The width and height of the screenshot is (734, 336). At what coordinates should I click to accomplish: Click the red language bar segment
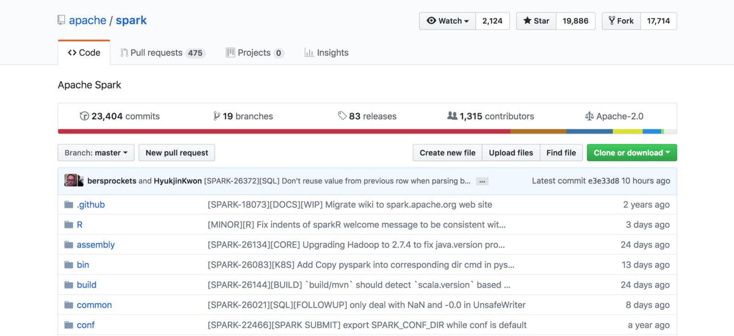(x=284, y=131)
